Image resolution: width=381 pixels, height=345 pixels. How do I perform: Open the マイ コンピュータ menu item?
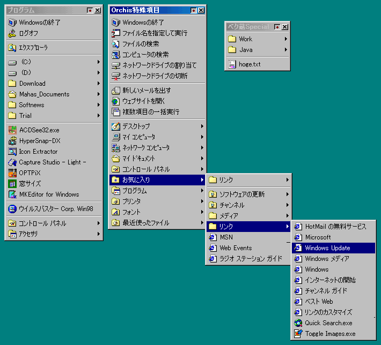(157, 137)
